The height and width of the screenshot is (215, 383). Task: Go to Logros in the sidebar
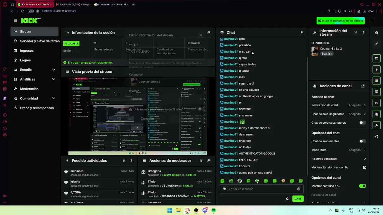click(x=34, y=60)
